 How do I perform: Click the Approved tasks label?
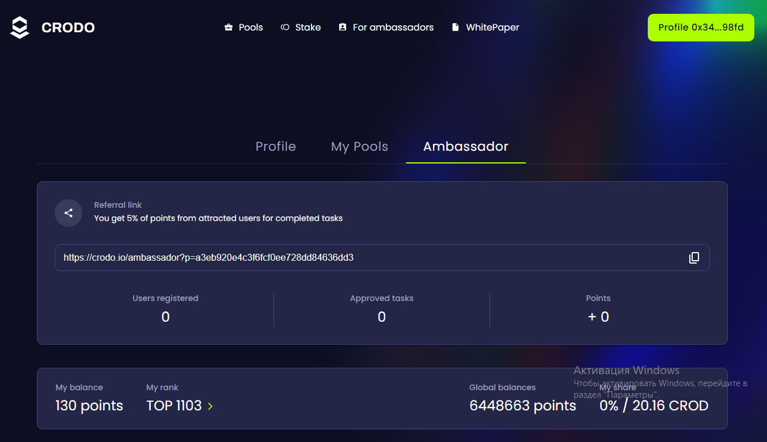pos(382,298)
